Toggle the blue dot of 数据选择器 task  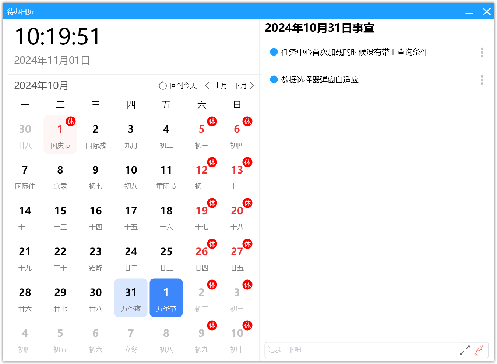coord(274,79)
